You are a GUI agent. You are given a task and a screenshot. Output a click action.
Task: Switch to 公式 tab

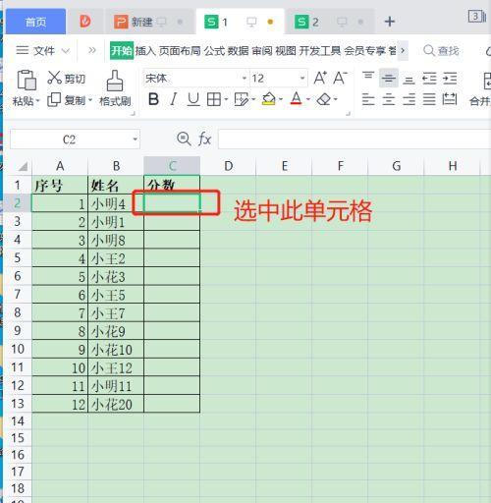click(x=214, y=51)
